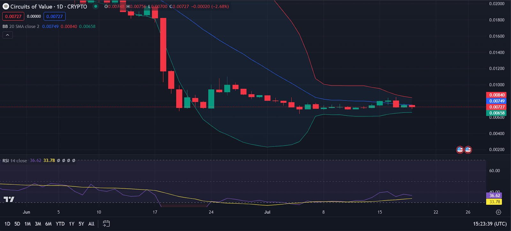Click the RSI 14 close legend label
The image size is (511, 231).
[15, 160]
